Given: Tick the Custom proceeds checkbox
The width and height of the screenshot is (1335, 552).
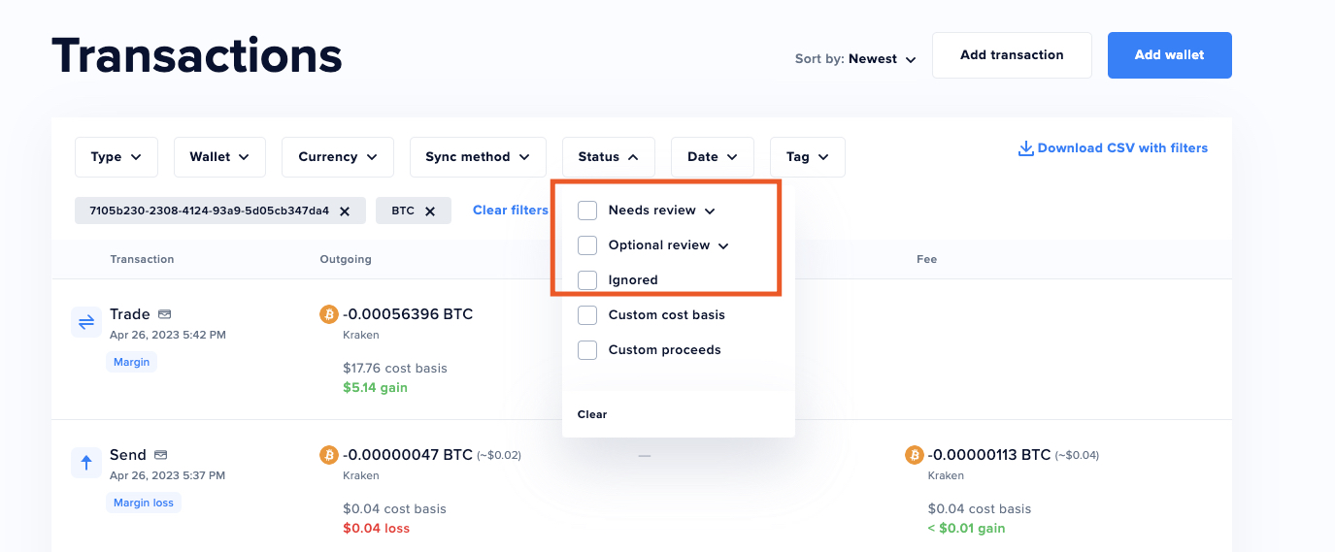Looking at the screenshot, I should pos(587,350).
